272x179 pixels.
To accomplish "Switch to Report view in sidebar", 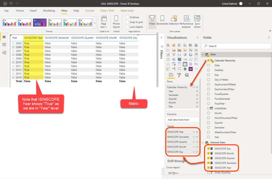I will [x=4, y=37].
